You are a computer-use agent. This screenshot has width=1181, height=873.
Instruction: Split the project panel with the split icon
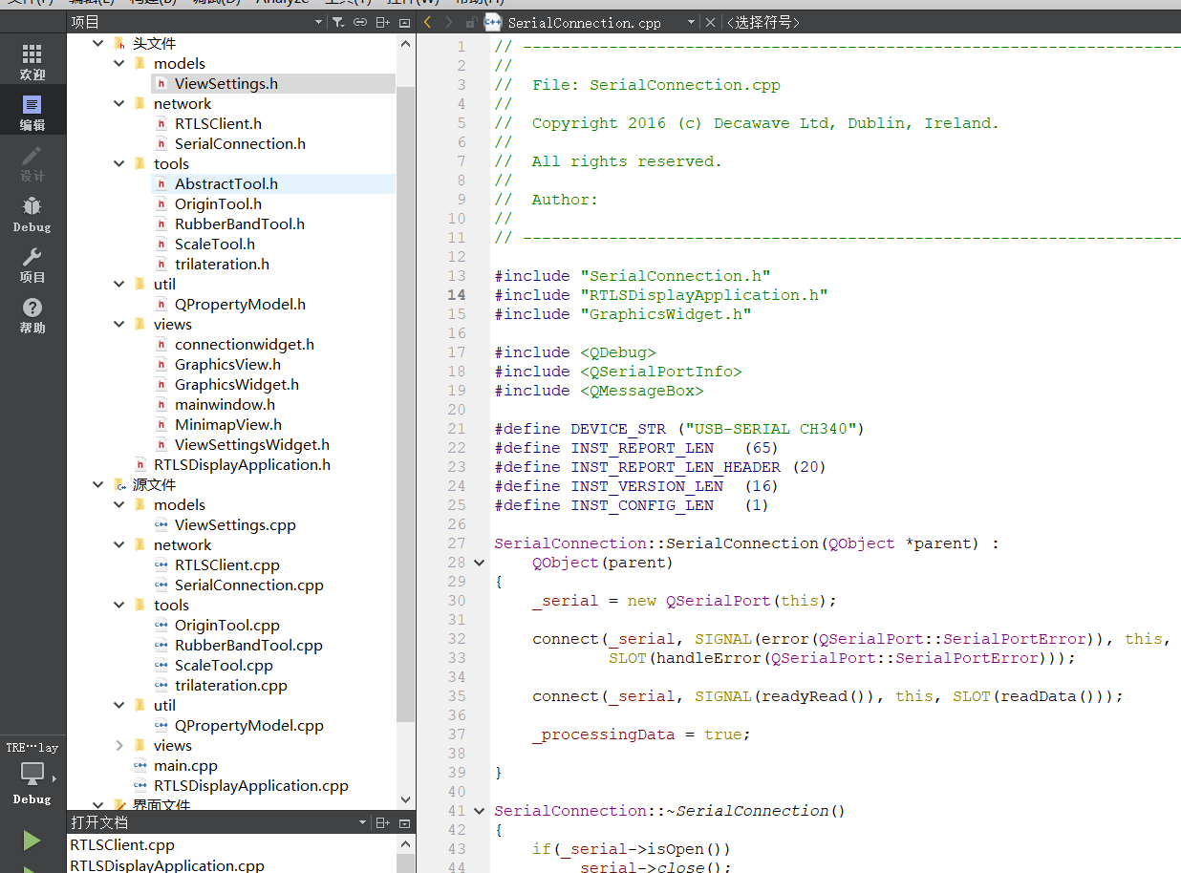(x=382, y=22)
